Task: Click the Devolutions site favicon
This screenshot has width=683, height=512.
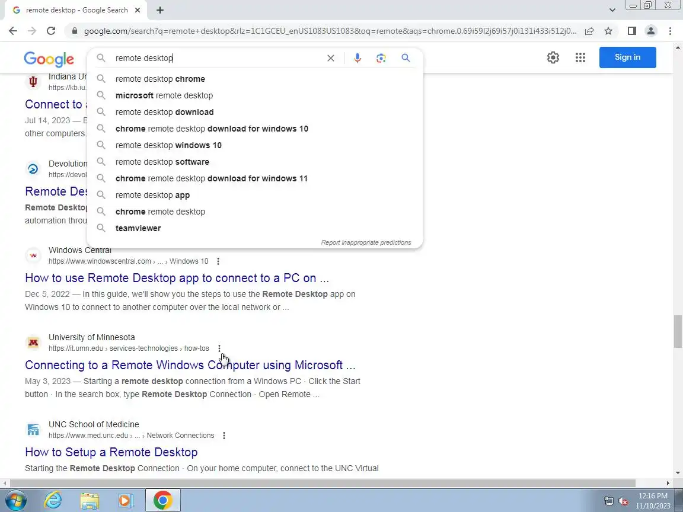Action: coord(33,168)
